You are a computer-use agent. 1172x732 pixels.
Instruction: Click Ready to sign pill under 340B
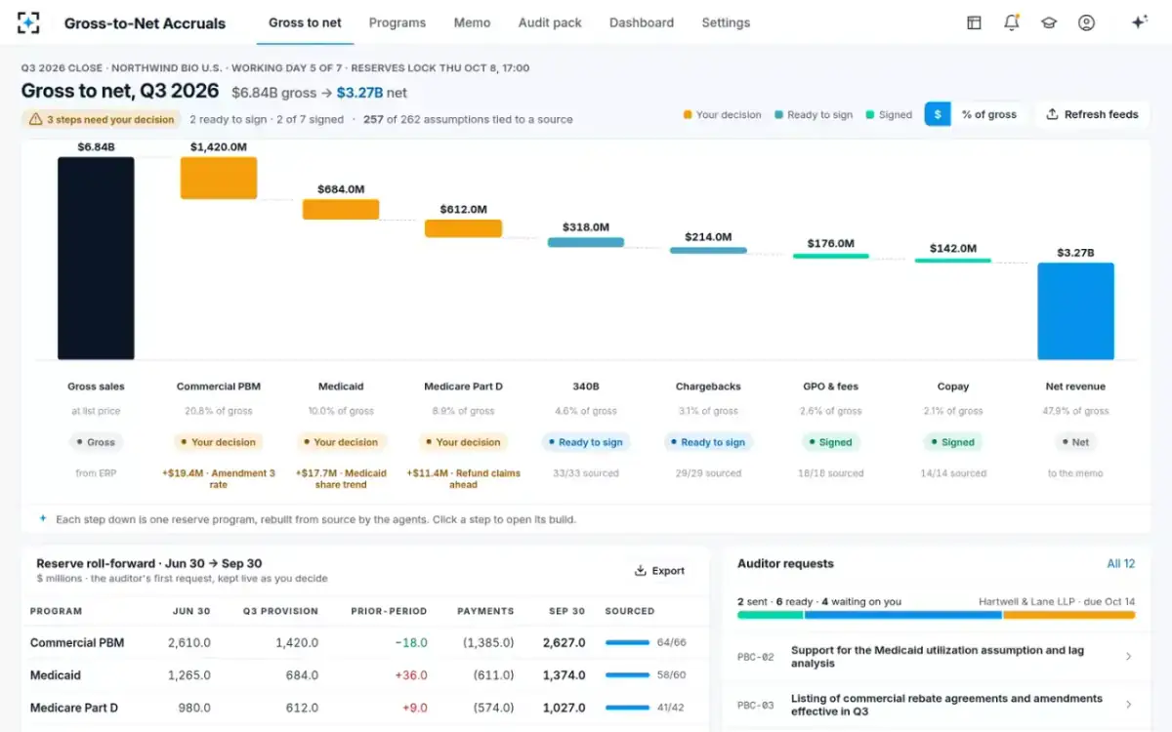click(585, 442)
